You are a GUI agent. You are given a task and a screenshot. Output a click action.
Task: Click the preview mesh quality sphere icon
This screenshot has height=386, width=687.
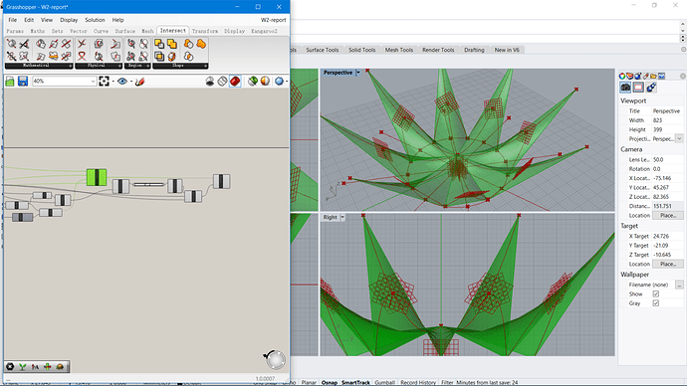click(279, 81)
